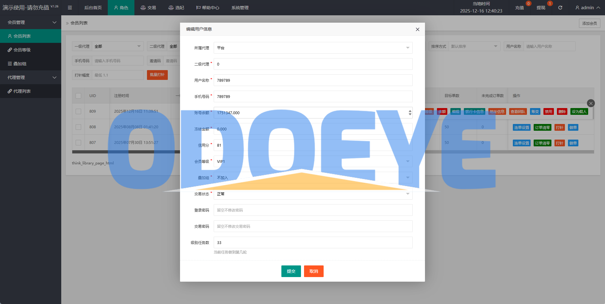Click the sidebar collapse hamburger icon

70,8
